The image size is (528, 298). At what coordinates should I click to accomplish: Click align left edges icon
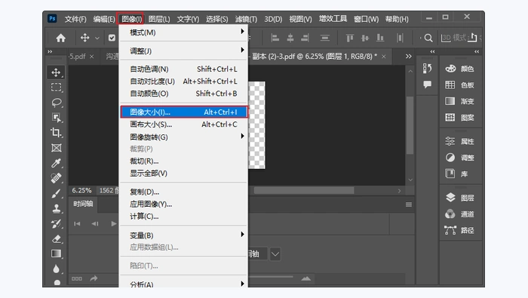point(275,38)
